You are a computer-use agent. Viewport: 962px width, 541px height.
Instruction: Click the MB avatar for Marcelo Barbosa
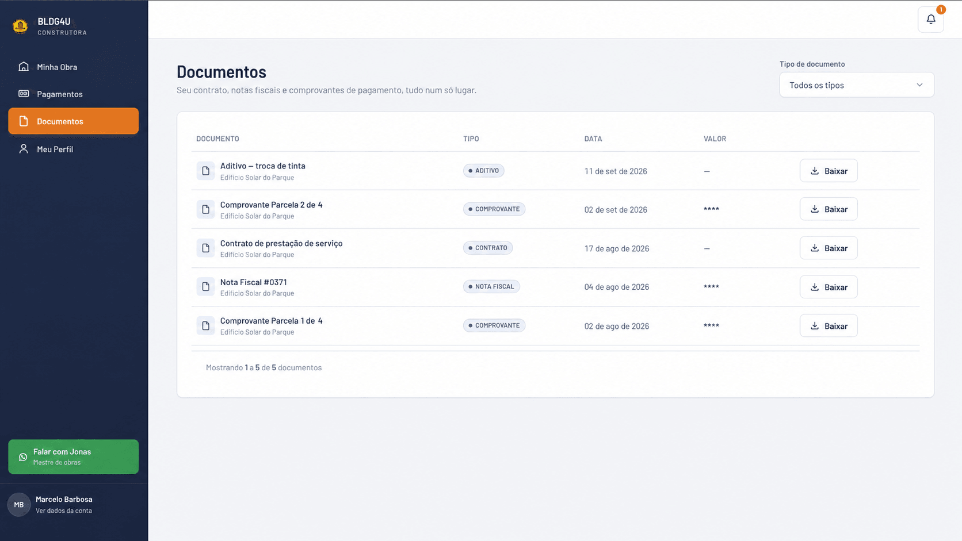(19, 505)
